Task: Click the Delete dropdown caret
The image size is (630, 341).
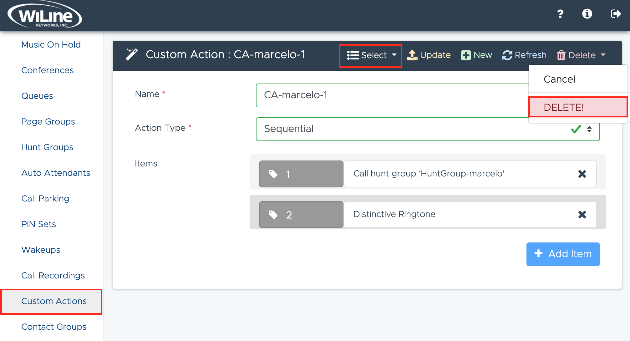Action: click(603, 55)
